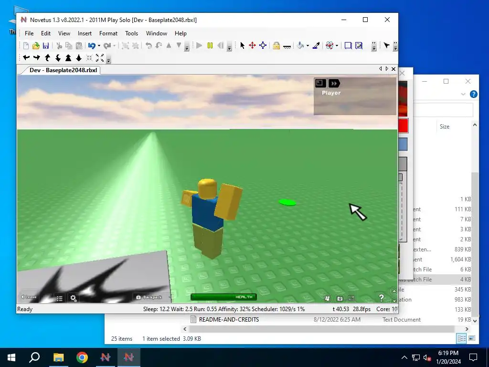
Task: Click the Zoom Extents icon
Action: 100,58
